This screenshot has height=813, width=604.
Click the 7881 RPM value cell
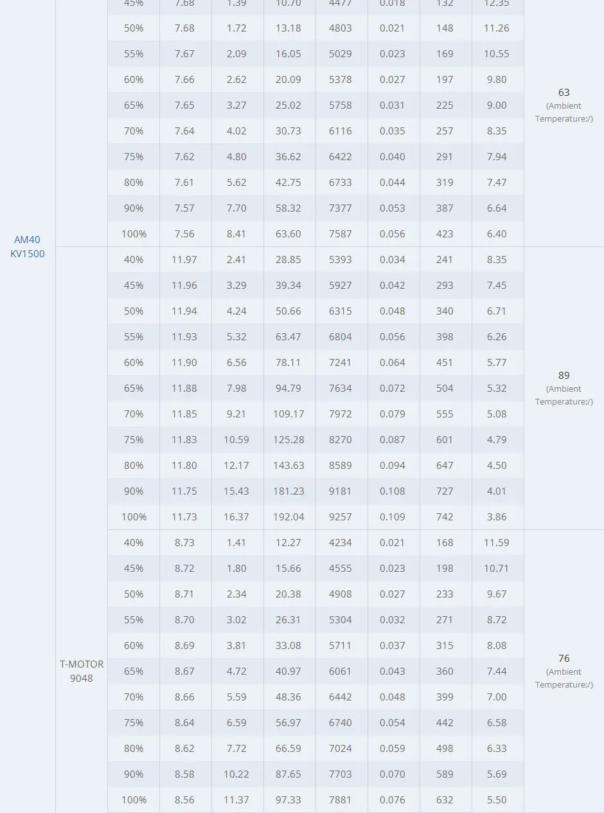pyautogui.click(x=341, y=800)
